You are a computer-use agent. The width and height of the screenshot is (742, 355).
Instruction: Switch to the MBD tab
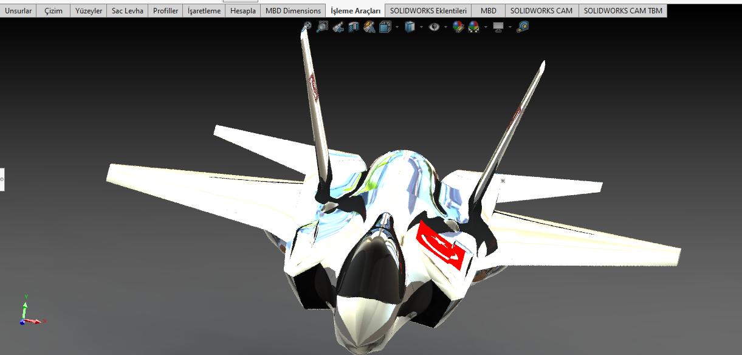click(x=488, y=11)
